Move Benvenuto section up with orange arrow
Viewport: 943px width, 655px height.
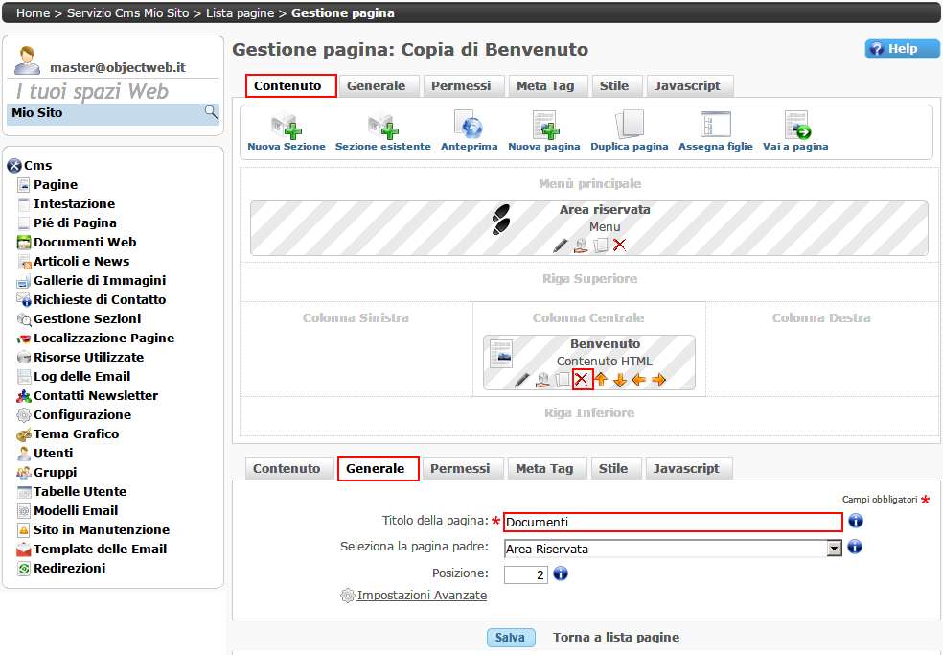(x=601, y=380)
